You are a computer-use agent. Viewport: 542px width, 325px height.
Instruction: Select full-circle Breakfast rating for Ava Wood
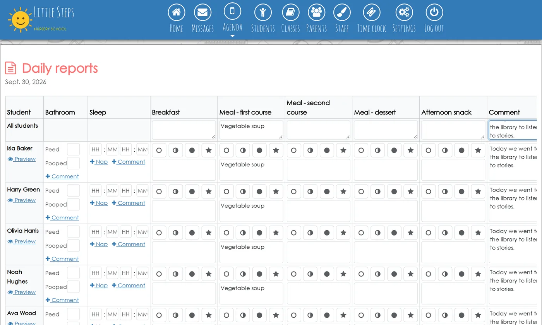(x=192, y=315)
